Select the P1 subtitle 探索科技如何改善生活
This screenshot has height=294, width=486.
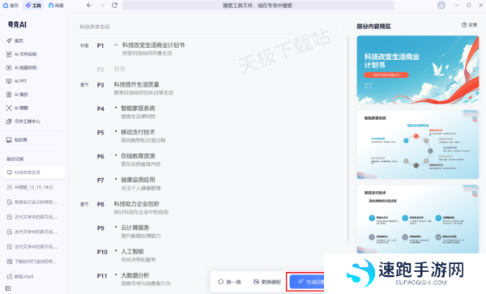pyautogui.click(x=147, y=53)
